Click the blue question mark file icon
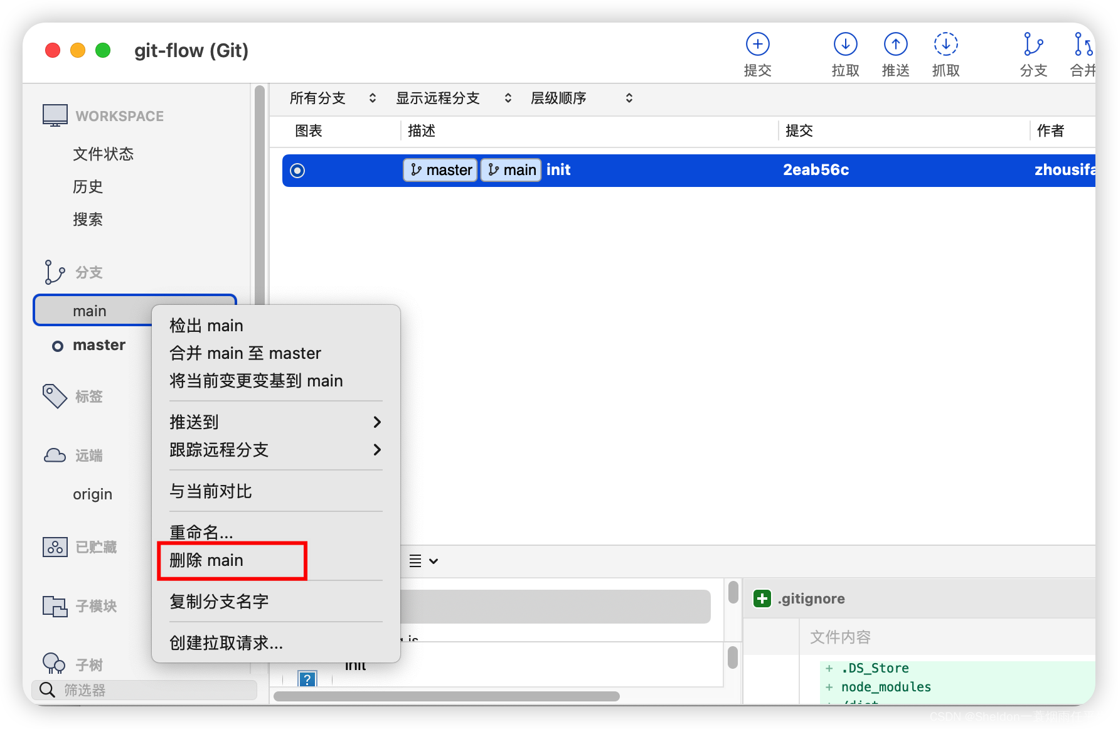Screen dimensions: 1118x729 (x=307, y=679)
